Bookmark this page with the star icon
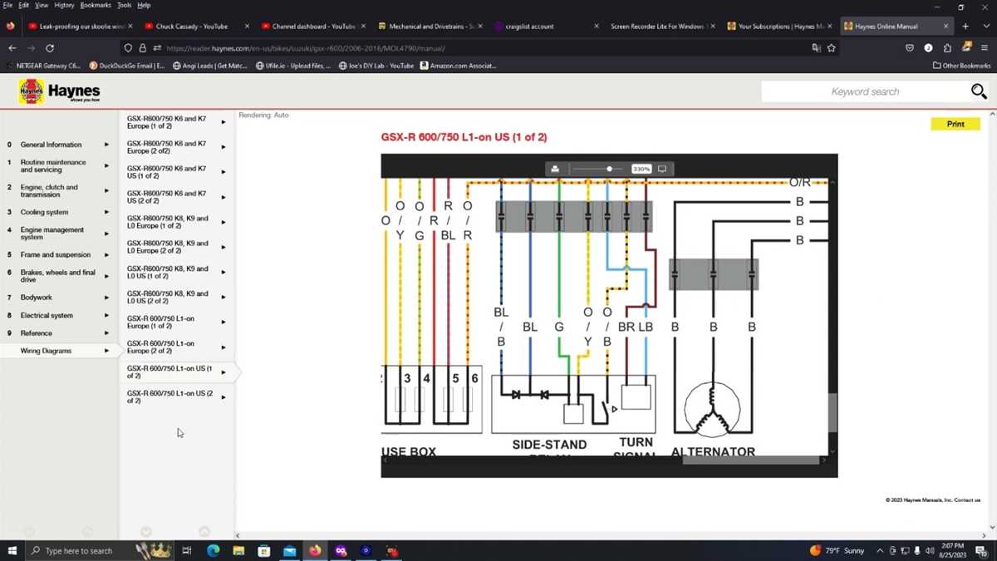Image resolution: width=997 pixels, height=561 pixels. tap(832, 48)
